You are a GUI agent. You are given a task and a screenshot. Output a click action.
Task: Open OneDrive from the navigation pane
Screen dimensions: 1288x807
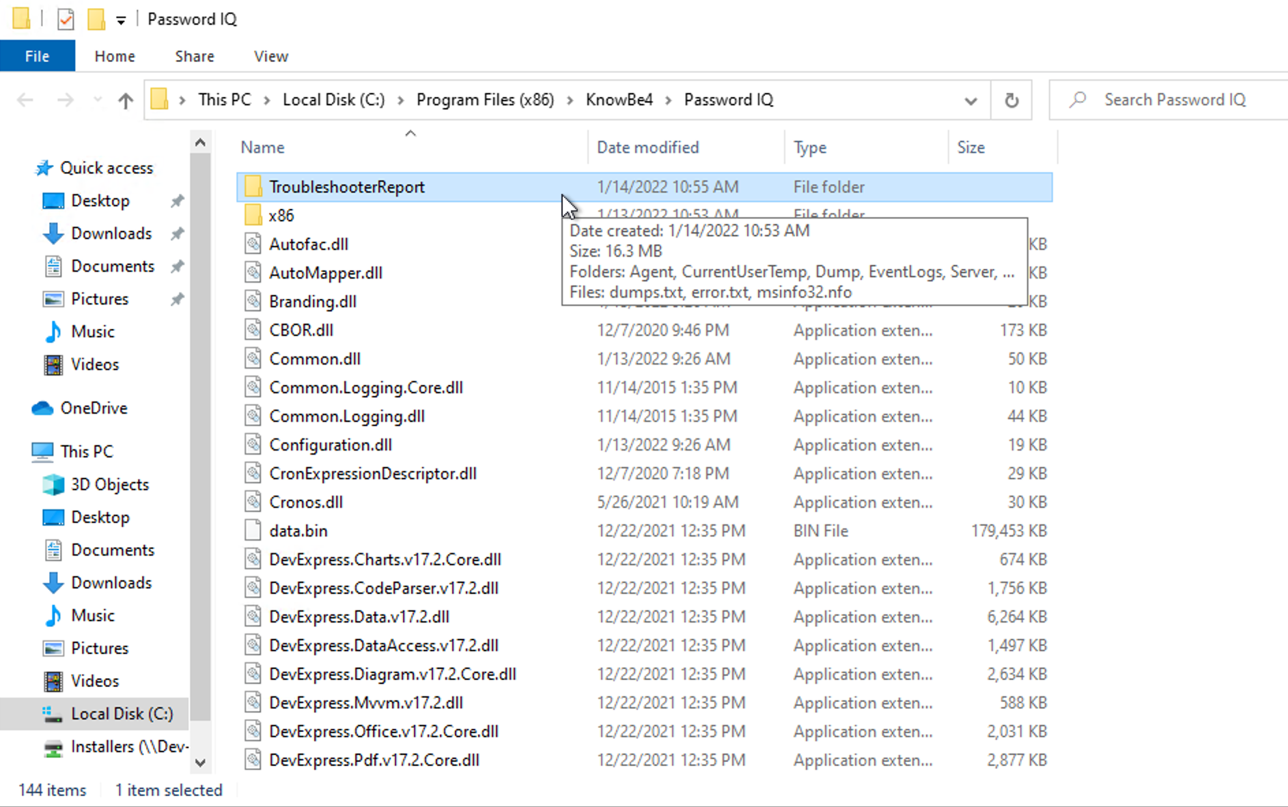tap(94, 408)
